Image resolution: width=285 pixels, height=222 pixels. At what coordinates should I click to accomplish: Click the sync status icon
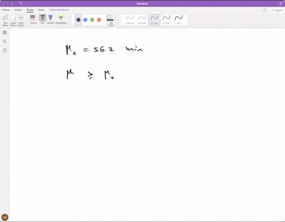[265, 10]
